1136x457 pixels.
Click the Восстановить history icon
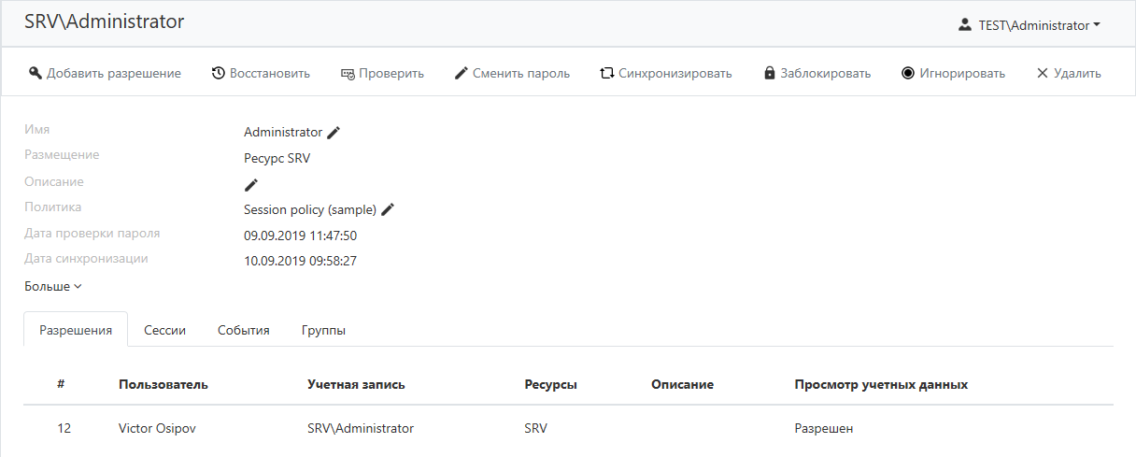pyautogui.click(x=218, y=73)
